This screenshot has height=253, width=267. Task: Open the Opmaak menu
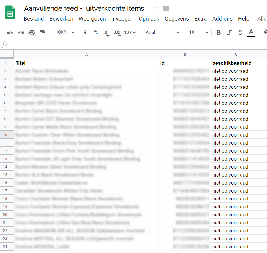click(149, 18)
